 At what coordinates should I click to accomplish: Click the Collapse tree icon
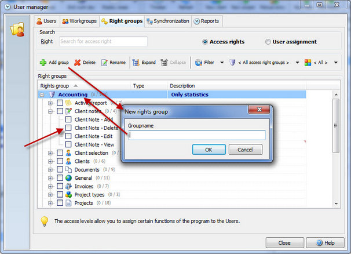(164, 63)
